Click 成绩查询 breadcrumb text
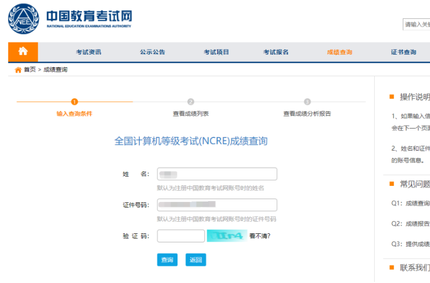 (x=55, y=70)
